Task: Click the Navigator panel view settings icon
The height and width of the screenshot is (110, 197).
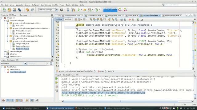Action: pos(51,64)
